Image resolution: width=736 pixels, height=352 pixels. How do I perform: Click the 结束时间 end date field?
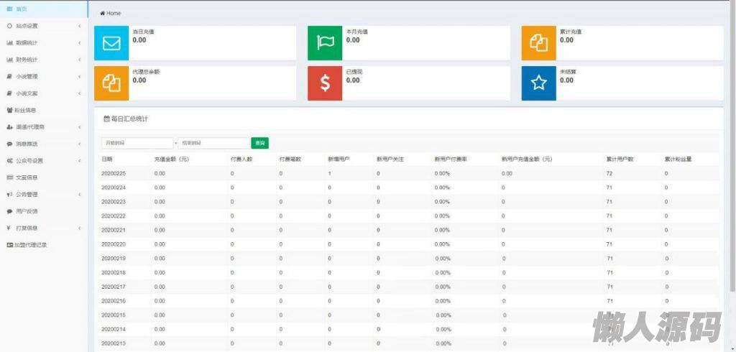pyautogui.click(x=213, y=144)
